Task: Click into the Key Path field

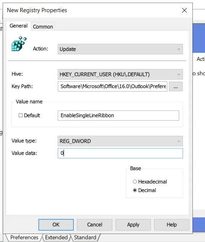Action: click(x=113, y=86)
